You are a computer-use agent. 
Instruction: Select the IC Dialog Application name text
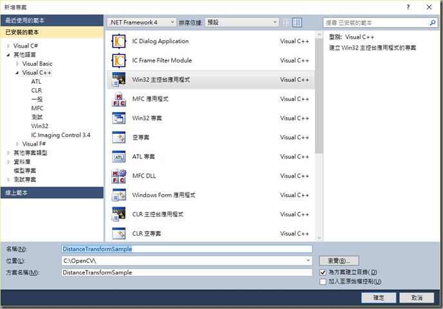160,41
